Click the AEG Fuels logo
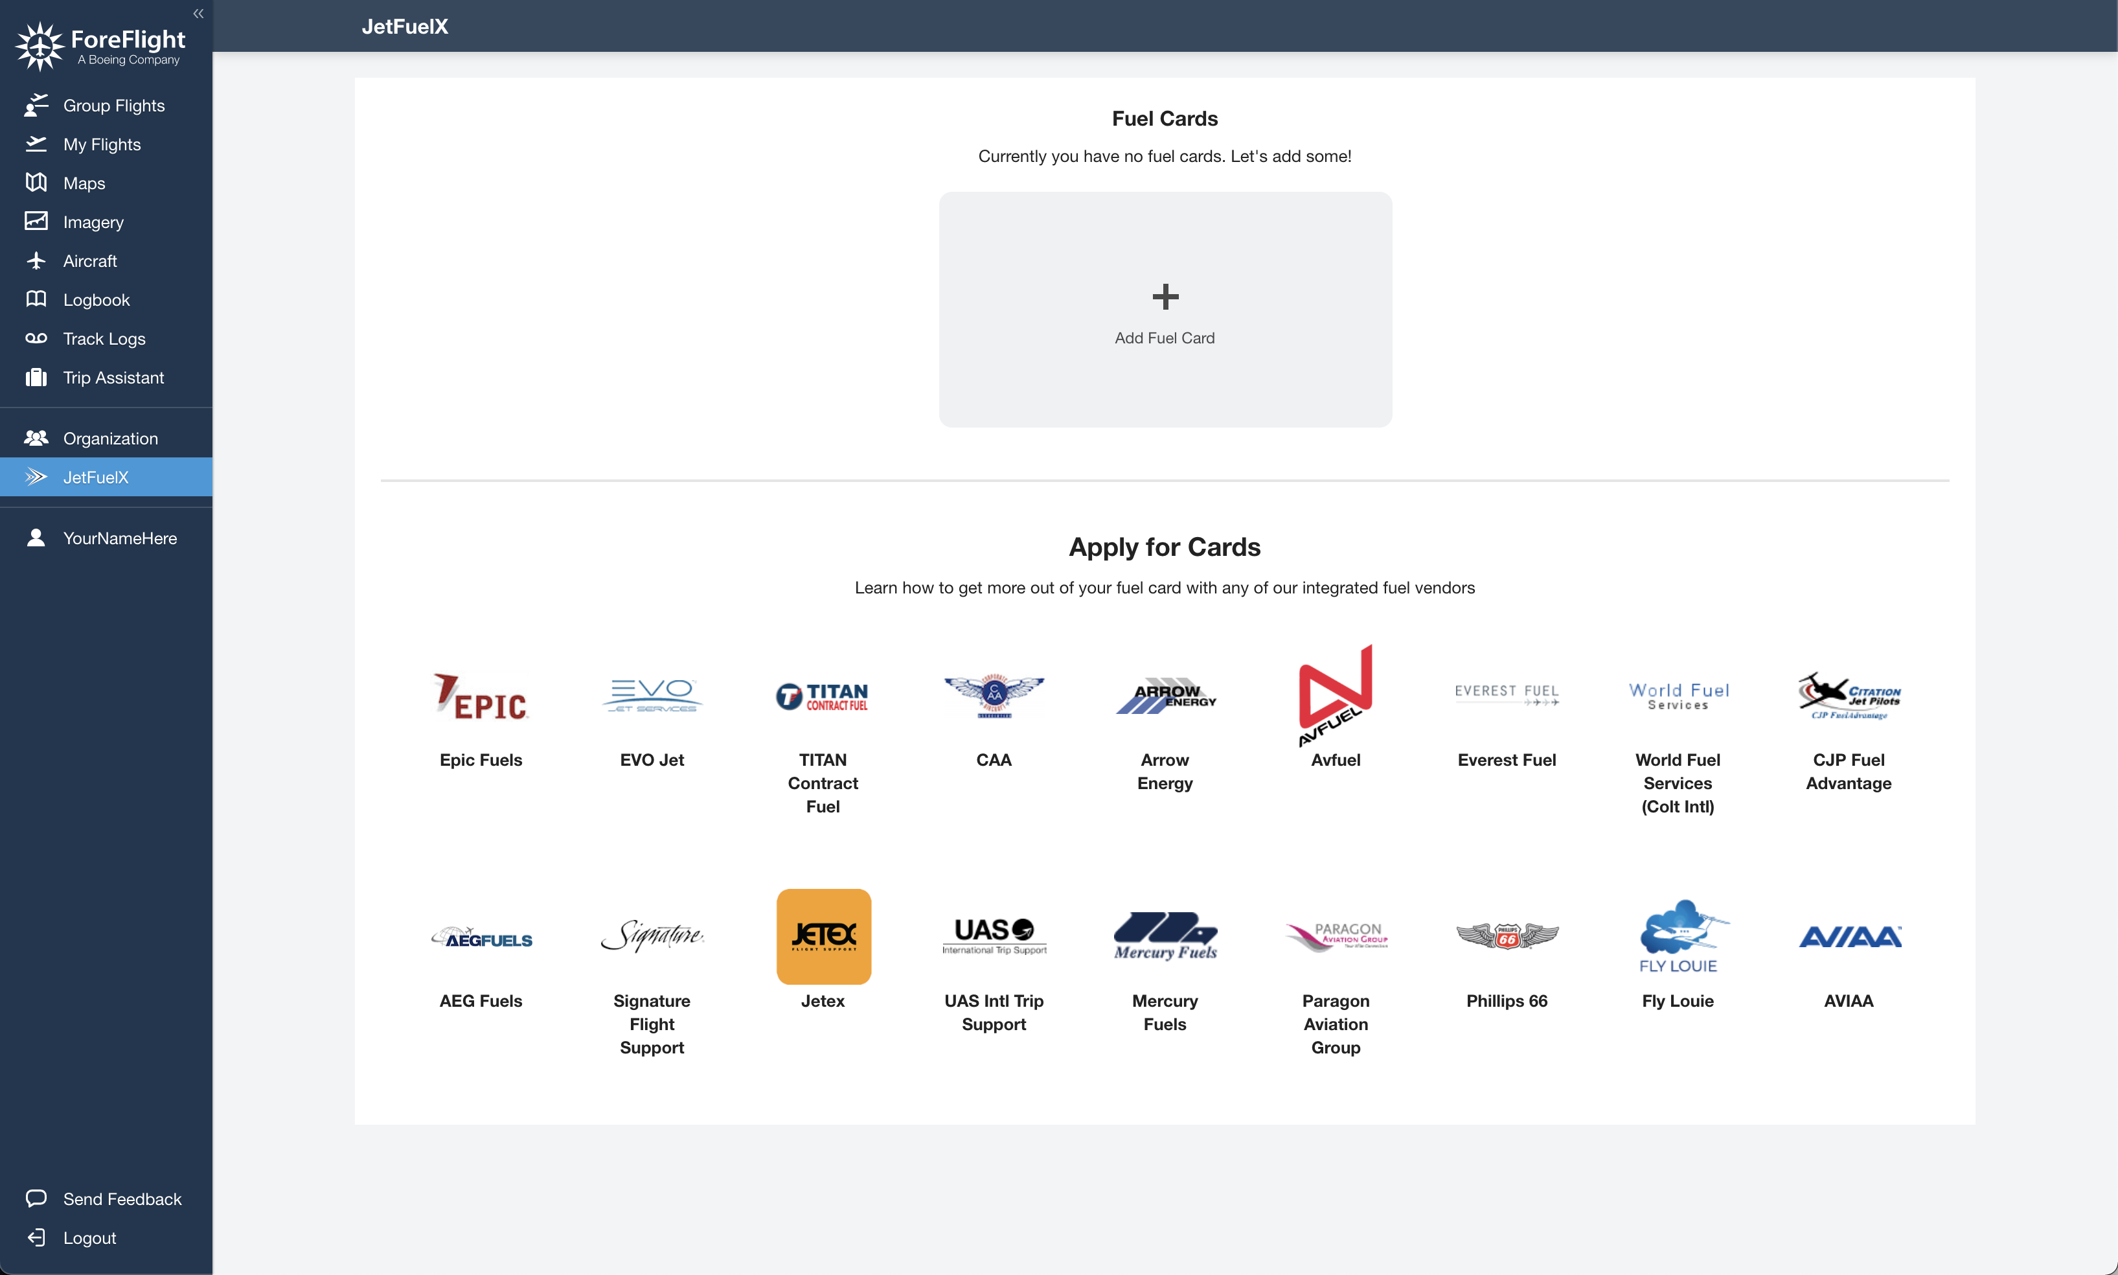The image size is (2118, 1275). pos(481,937)
